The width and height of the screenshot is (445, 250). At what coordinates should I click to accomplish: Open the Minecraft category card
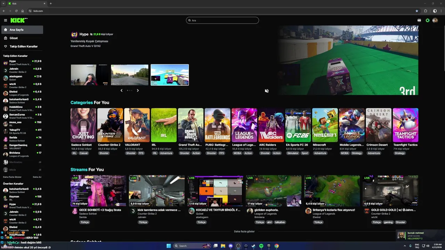click(x=325, y=125)
